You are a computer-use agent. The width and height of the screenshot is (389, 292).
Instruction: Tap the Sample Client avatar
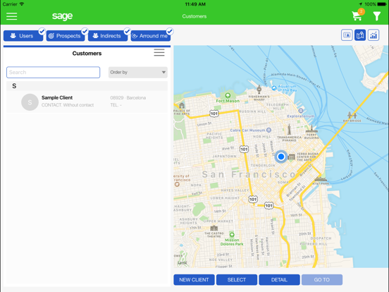[30, 102]
